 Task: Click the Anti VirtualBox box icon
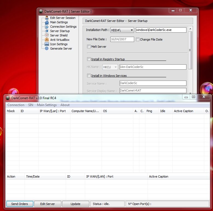[x=47, y=40]
